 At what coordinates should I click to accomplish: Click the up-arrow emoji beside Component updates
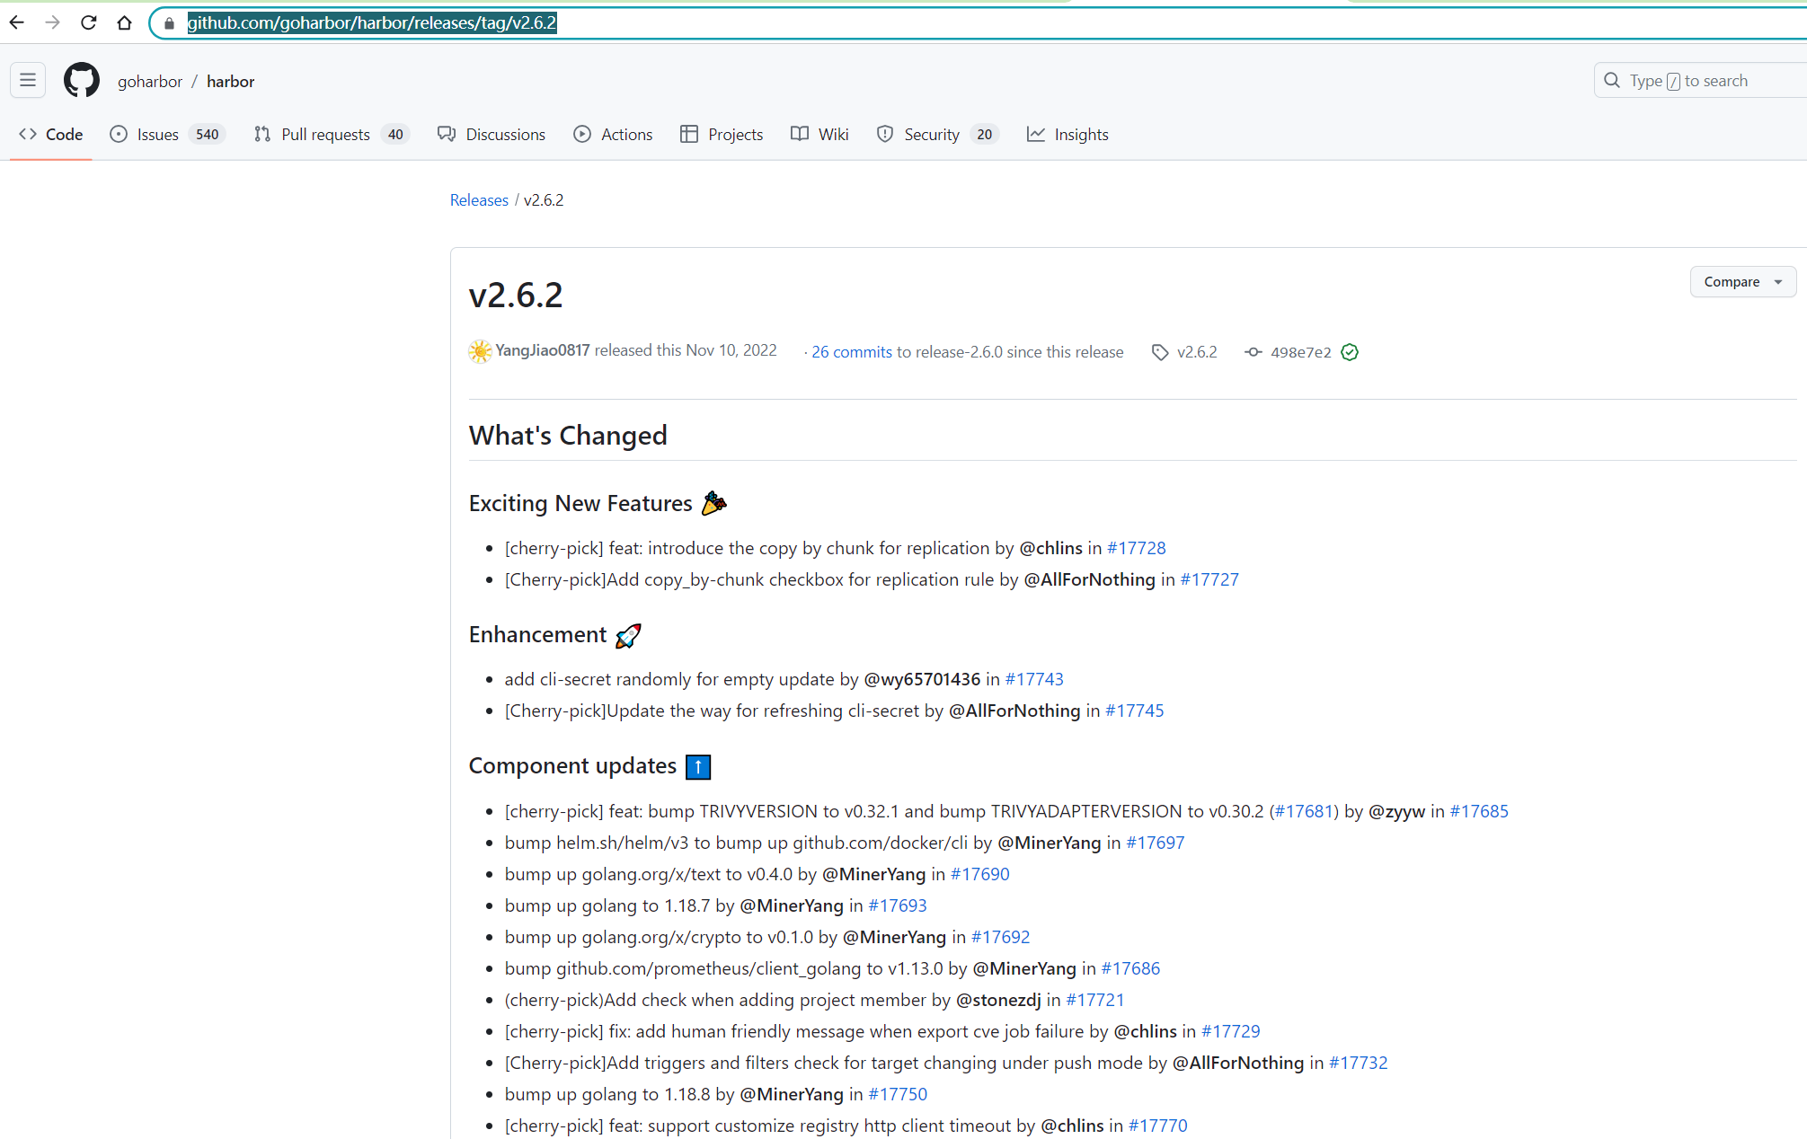[698, 766]
